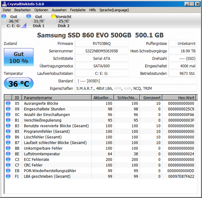Click status orb for Anzahl der Einschaltungen row
This screenshot has width=202, height=198.
pos(8,114)
